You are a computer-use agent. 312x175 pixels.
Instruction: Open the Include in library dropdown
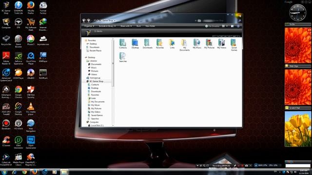click(x=107, y=26)
